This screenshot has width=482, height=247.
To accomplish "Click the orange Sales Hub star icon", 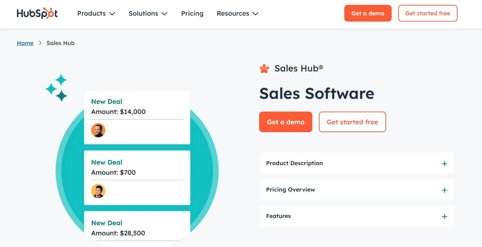I will (x=264, y=69).
